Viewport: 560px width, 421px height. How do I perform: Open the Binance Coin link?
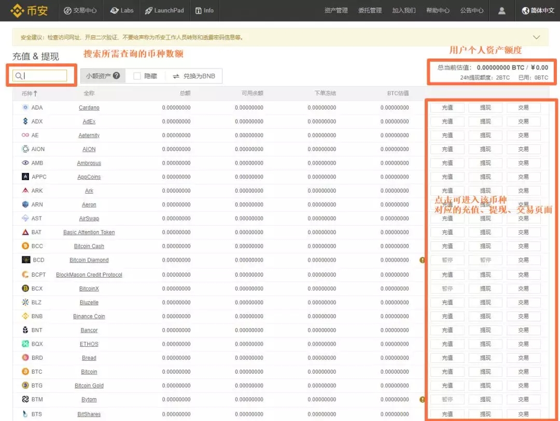click(x=89, y=316)
